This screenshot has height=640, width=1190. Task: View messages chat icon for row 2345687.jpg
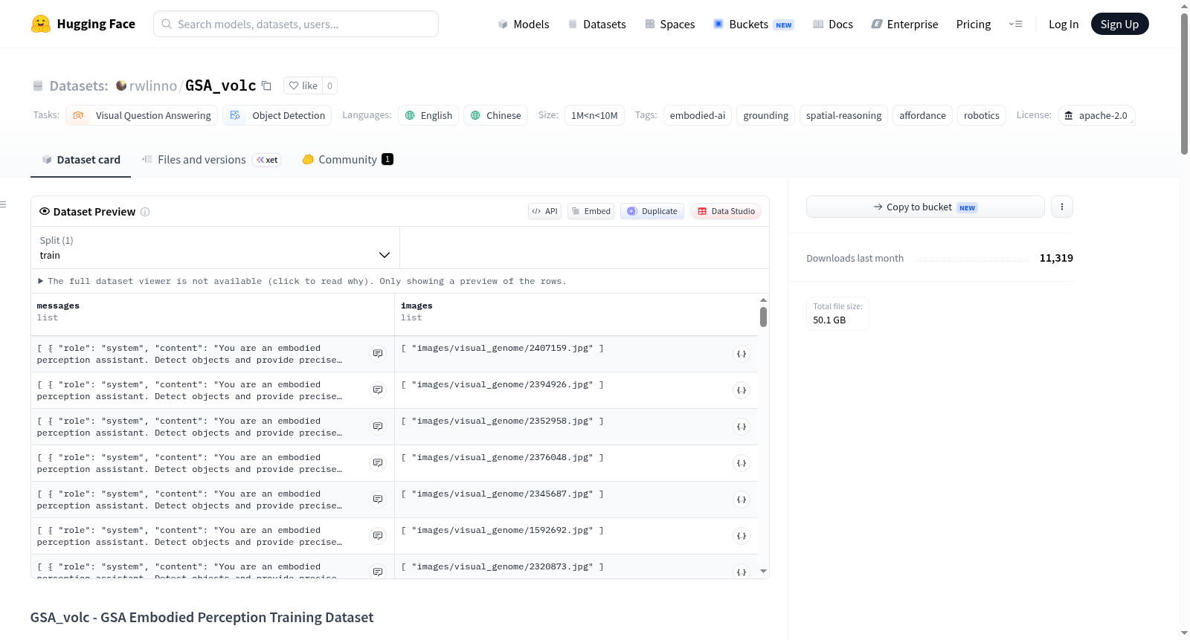378,500
